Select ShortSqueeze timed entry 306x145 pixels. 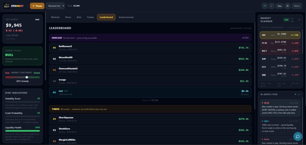150,119
